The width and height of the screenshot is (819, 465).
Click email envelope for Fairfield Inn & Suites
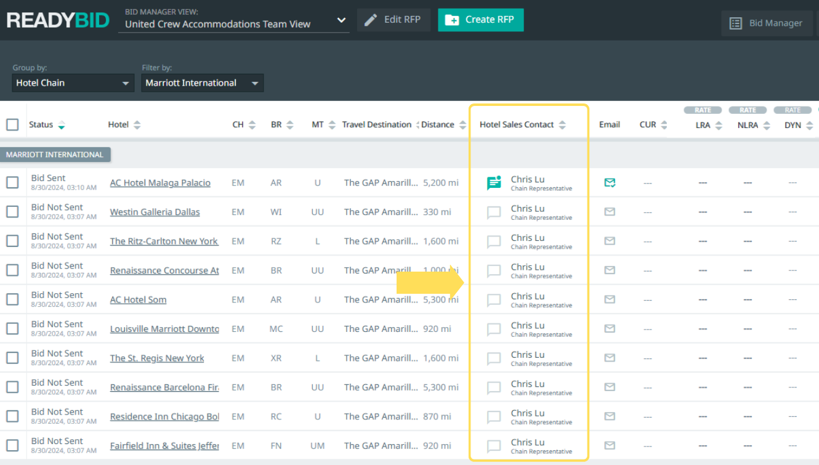pyautogui.click(x=610, y=445)
